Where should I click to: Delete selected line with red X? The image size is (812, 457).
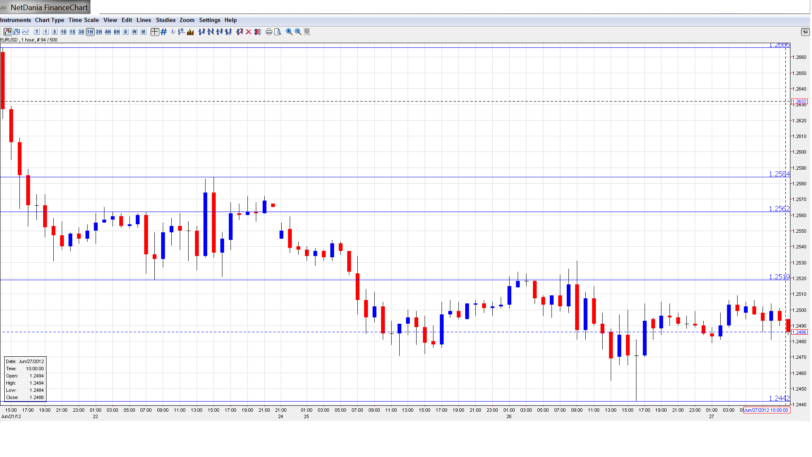(x=249, y=32)
